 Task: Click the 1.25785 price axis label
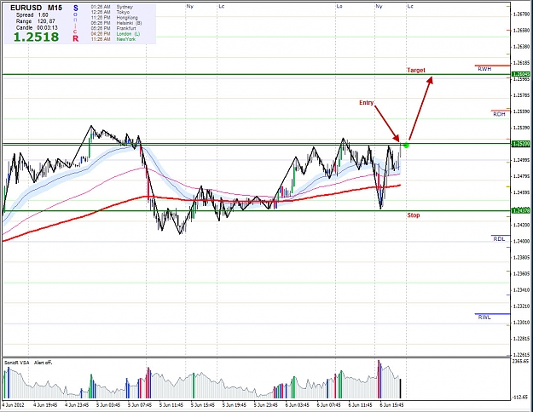point(521,95)
